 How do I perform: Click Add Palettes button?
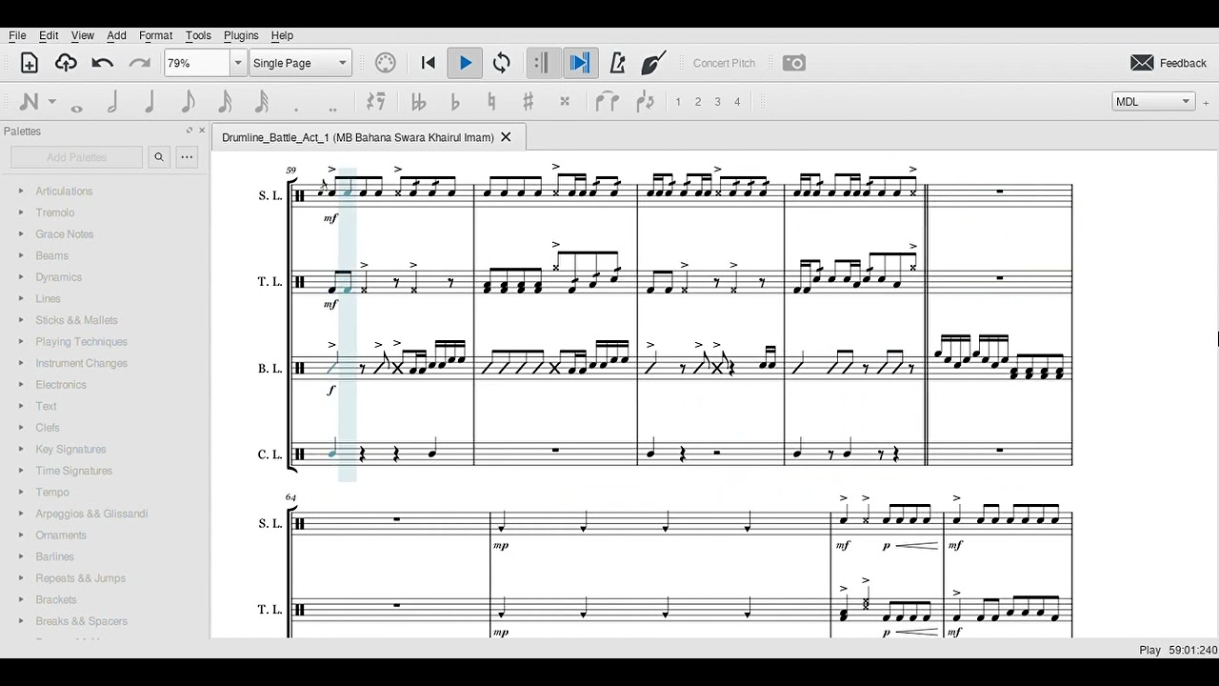(76, 157)
